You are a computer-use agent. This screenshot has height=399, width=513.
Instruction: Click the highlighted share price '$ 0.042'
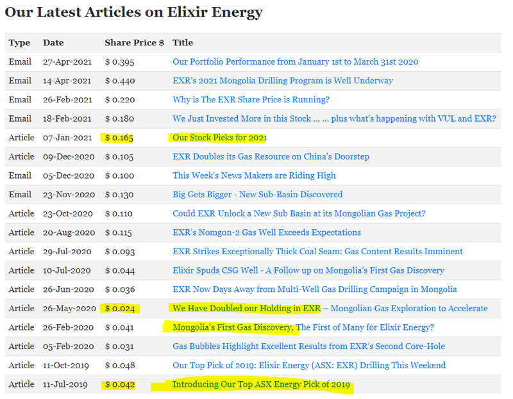point(120,384)
